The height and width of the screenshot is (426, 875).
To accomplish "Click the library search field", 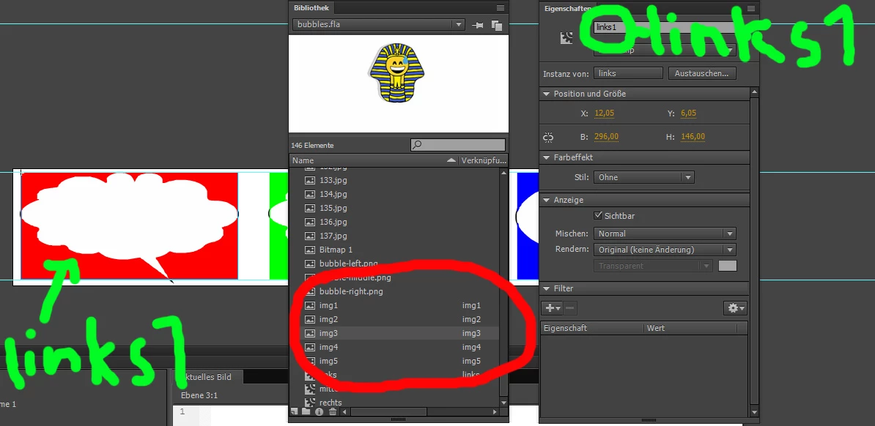I will pos(457,145).
